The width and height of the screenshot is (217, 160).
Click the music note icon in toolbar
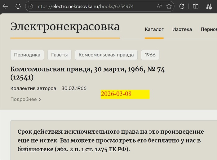[x=209, y=6]
